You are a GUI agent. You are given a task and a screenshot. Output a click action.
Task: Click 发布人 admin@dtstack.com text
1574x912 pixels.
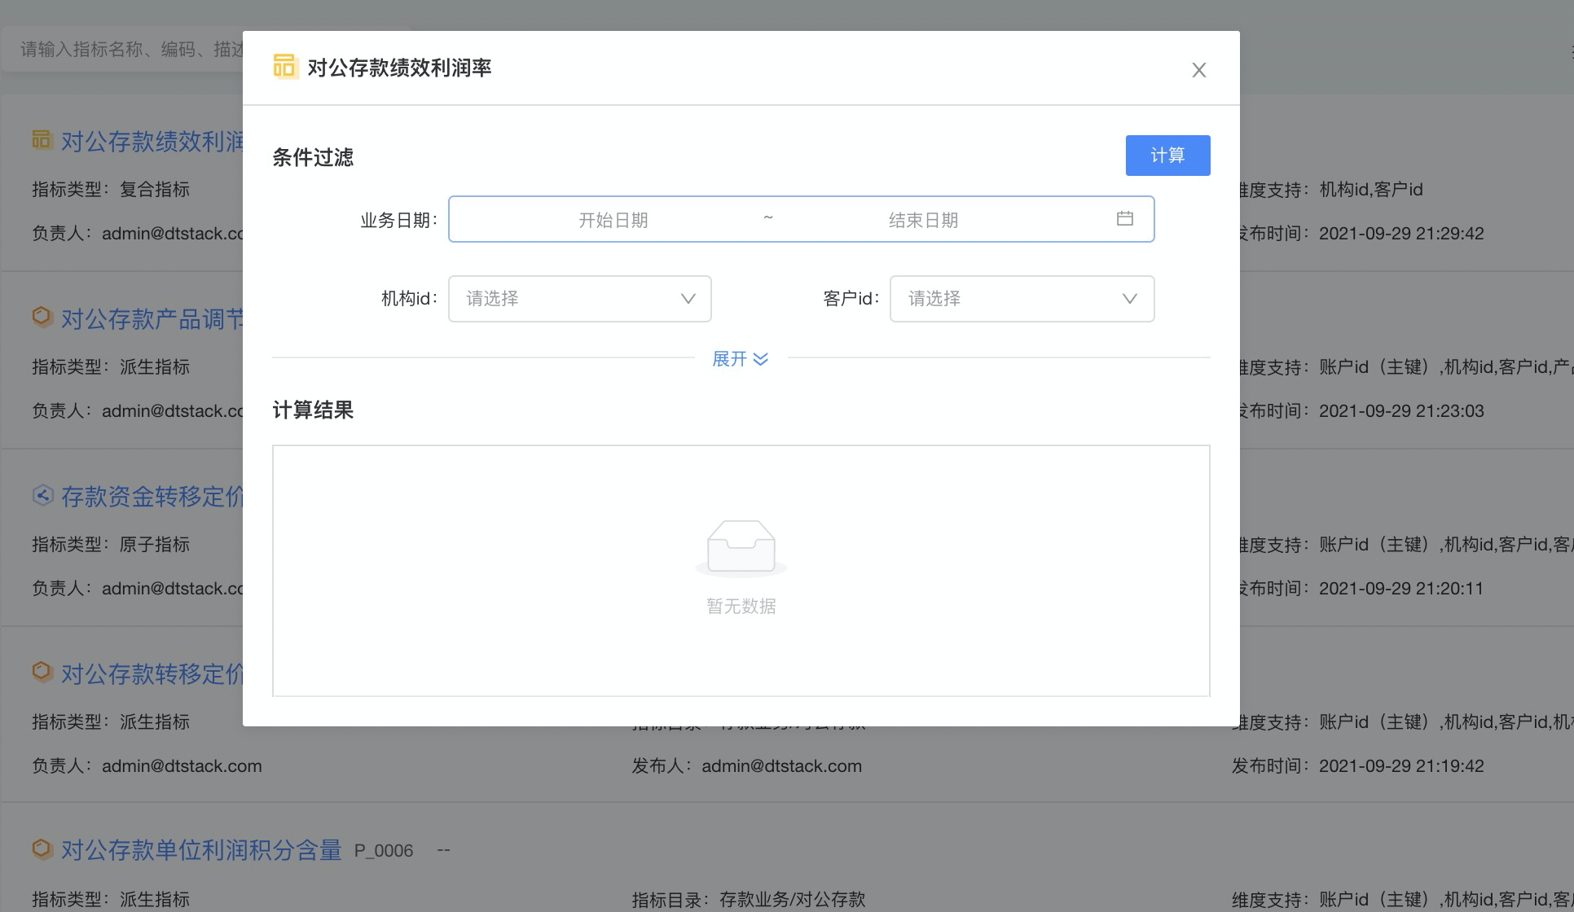(747, 766)
